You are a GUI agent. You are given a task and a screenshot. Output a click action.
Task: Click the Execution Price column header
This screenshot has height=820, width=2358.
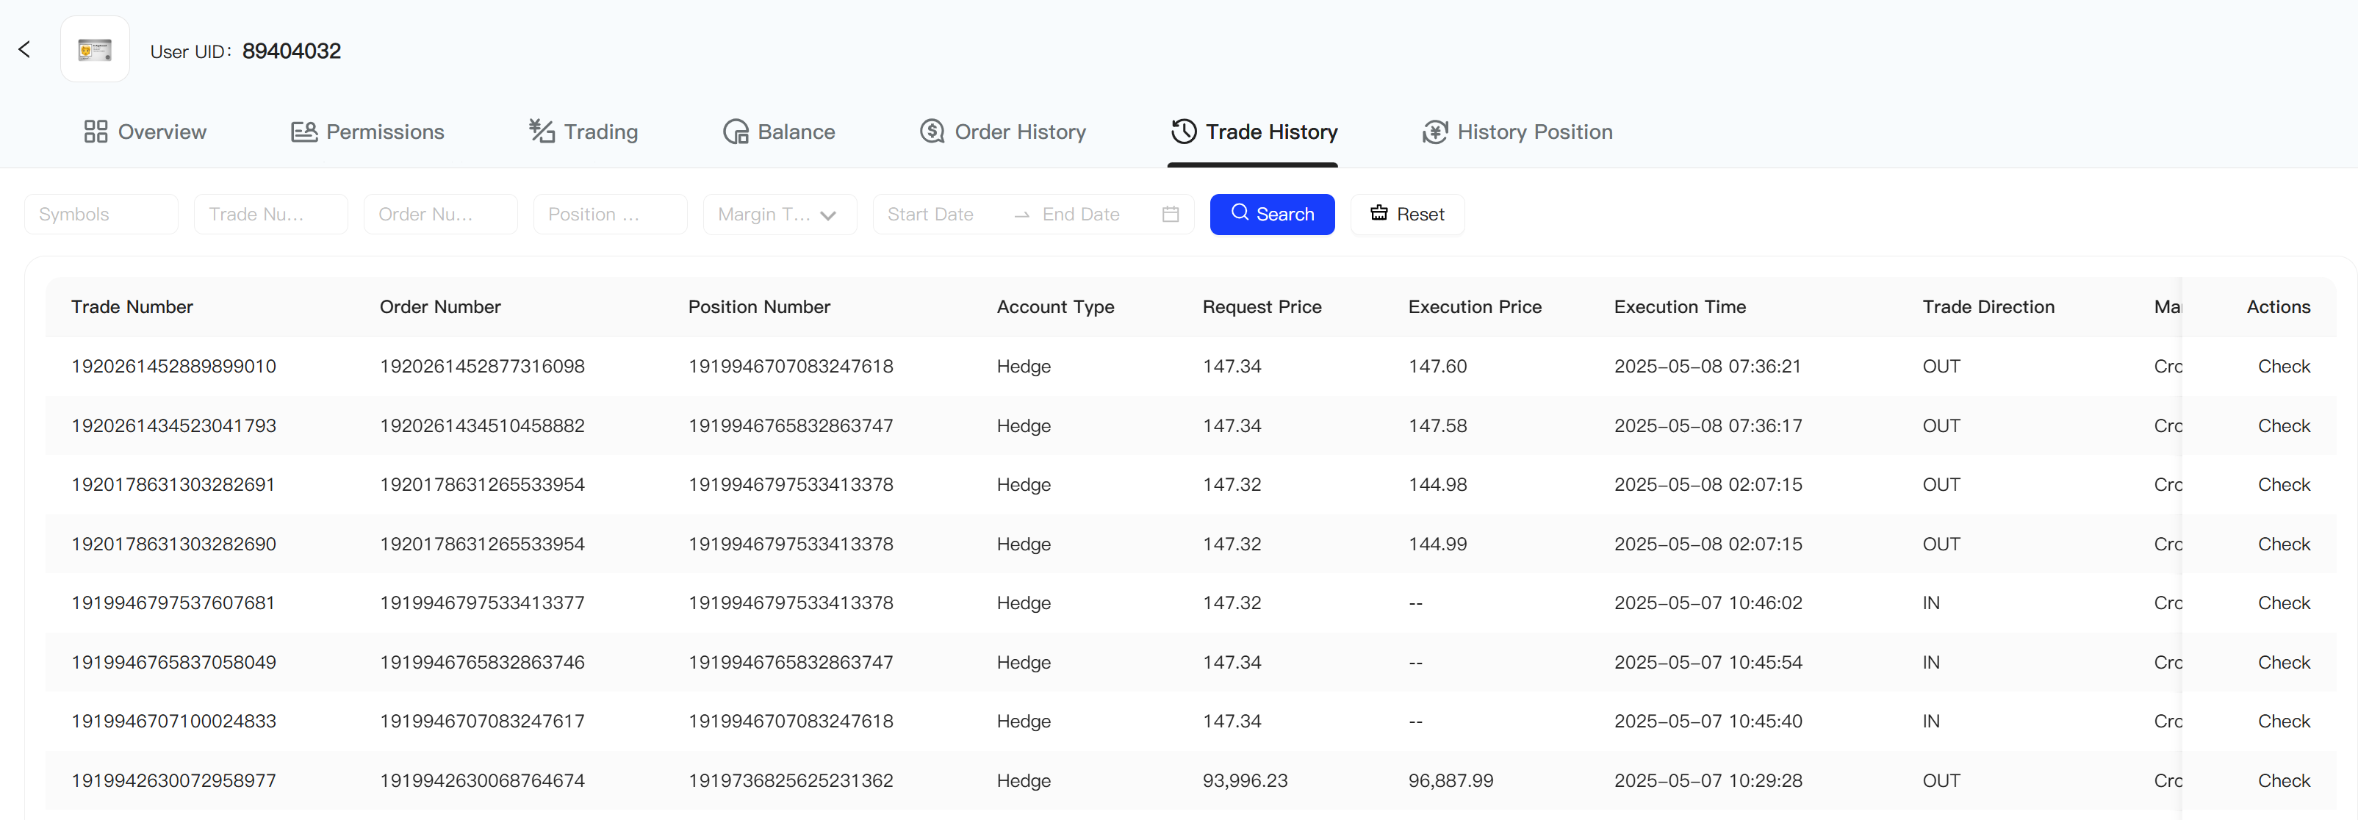point(1475,306)
